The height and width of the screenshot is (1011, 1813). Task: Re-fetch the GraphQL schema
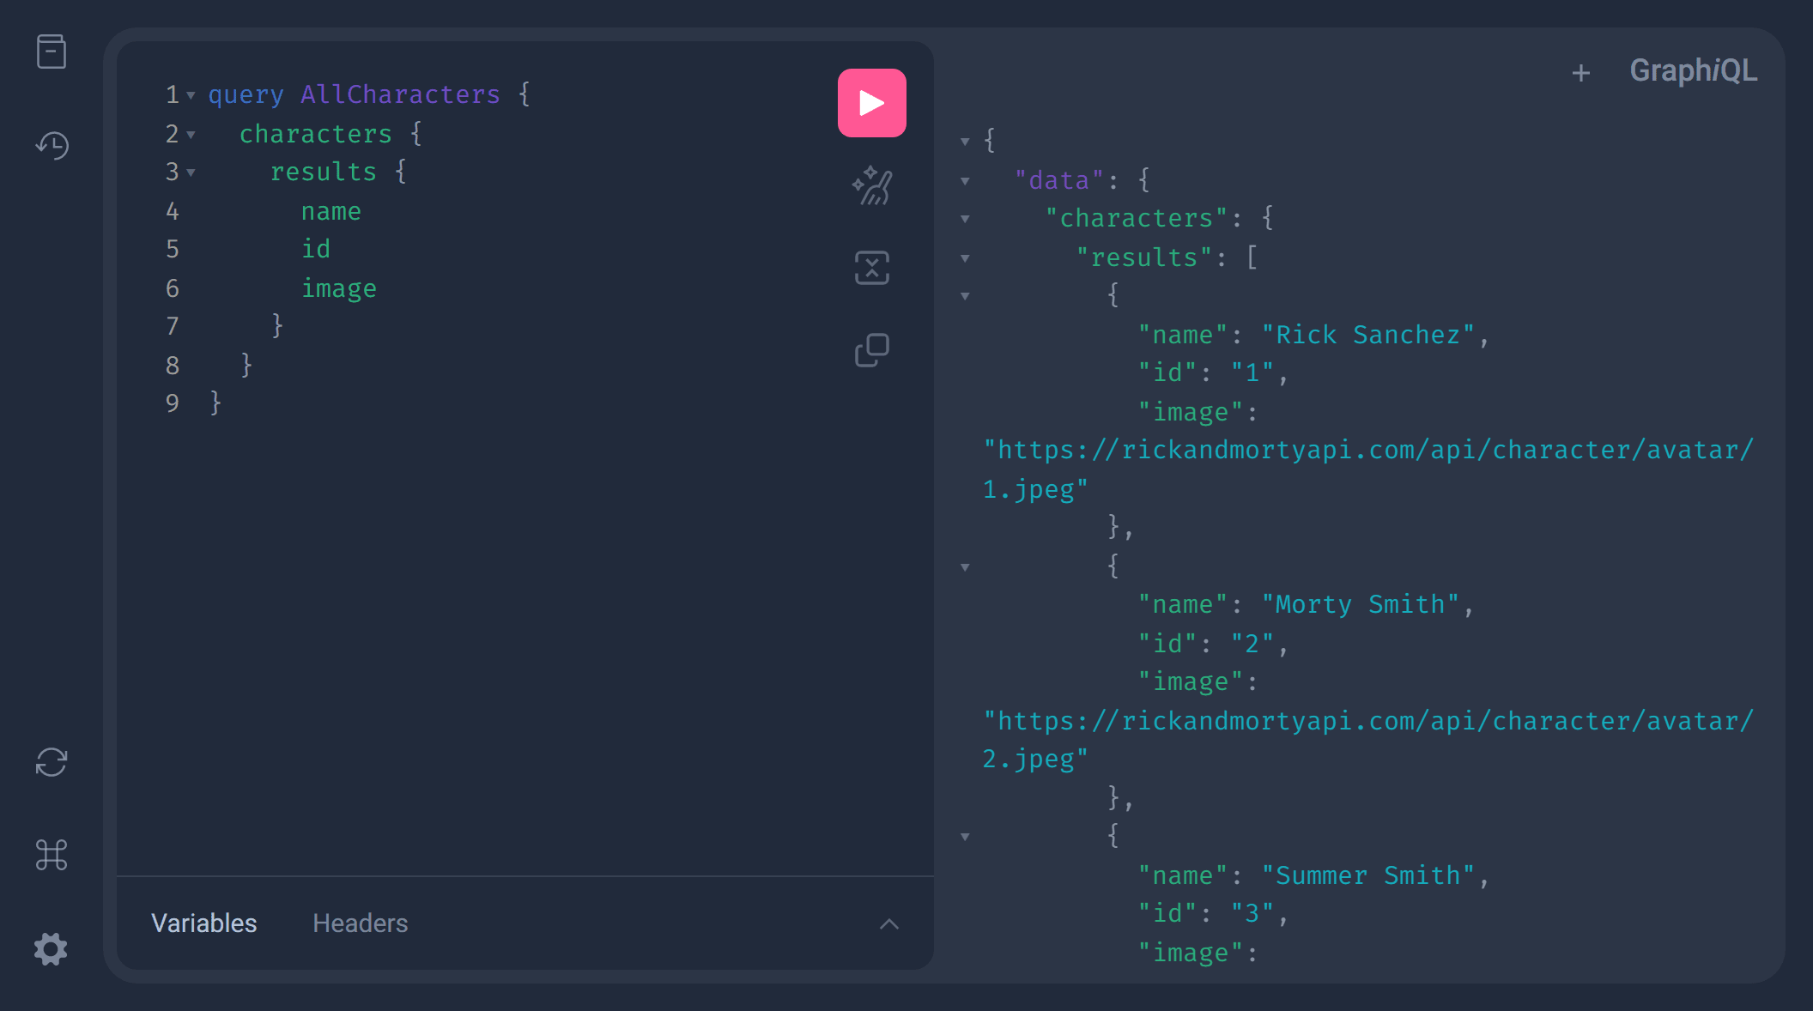(x=52, y=762)
